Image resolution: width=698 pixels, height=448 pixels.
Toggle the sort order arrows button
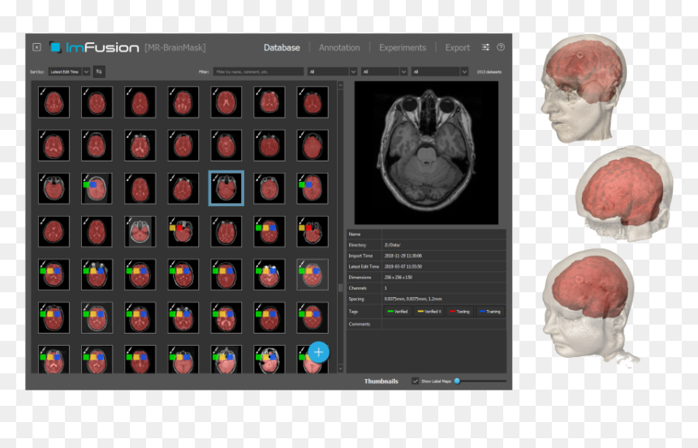click(x=99, y=71)
